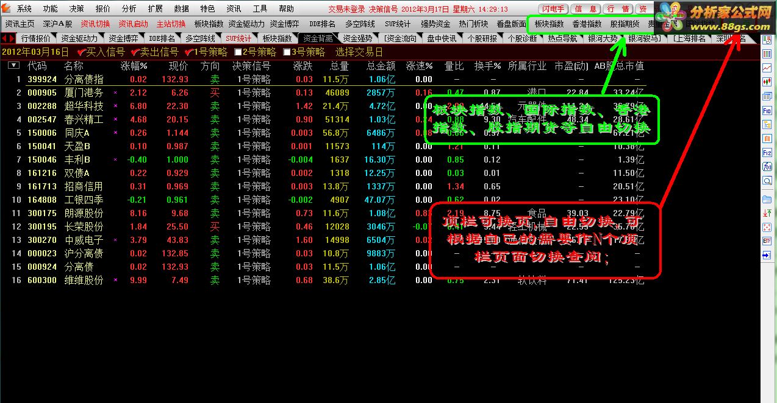Screen dimensions: 777x403
Task: Click the 选择交易日 link
Action: click(x=359, y=52)
